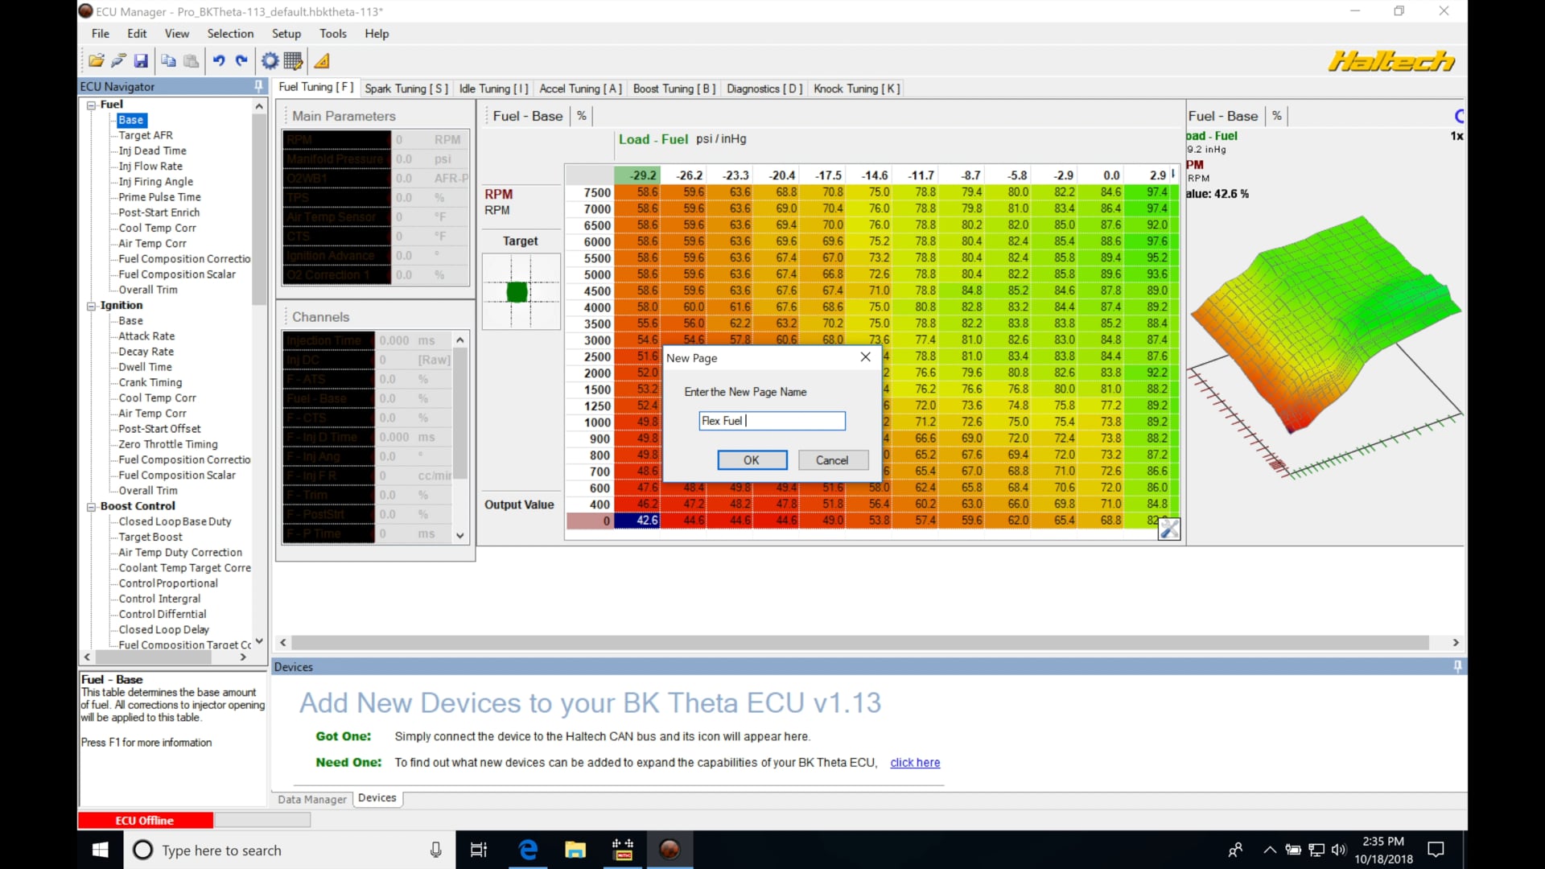Image resolution: width=1545 pixels, height=869 pixels.
Task: Click inside the new page name field
Action: point(771,420)
